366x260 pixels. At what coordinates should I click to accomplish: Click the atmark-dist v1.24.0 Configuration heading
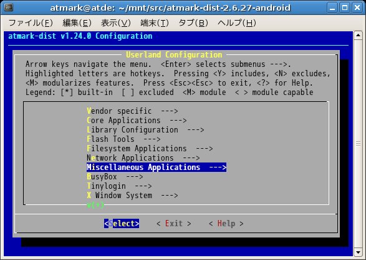pyautogui.click(x=80, y=36)
